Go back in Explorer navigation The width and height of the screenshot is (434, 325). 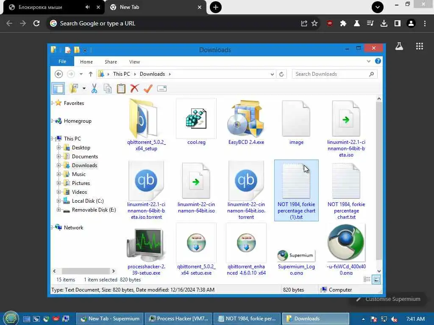click(58, 74)
